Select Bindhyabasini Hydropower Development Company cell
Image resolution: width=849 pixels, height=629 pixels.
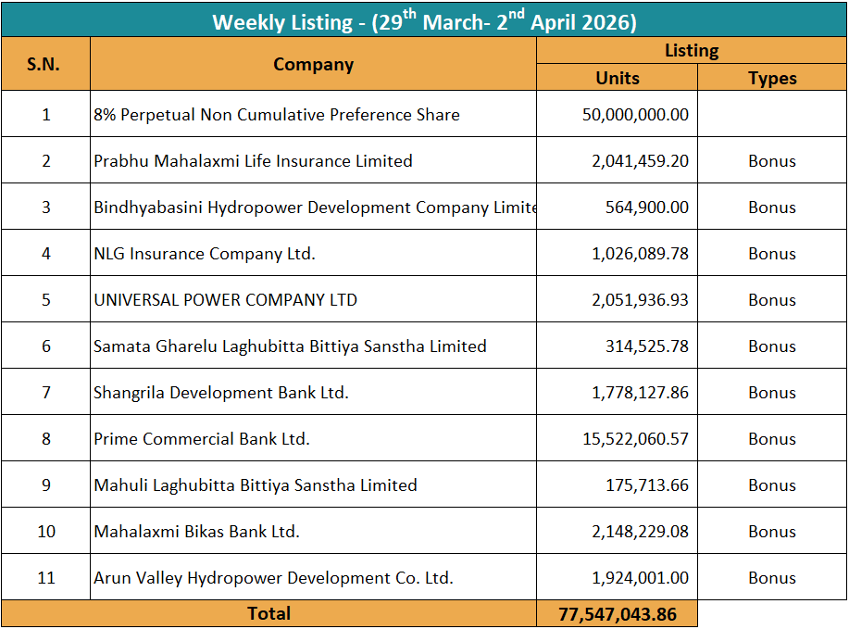[x=313, y=208]
